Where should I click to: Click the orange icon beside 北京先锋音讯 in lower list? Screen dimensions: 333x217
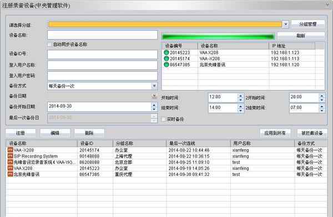[10, 174]
